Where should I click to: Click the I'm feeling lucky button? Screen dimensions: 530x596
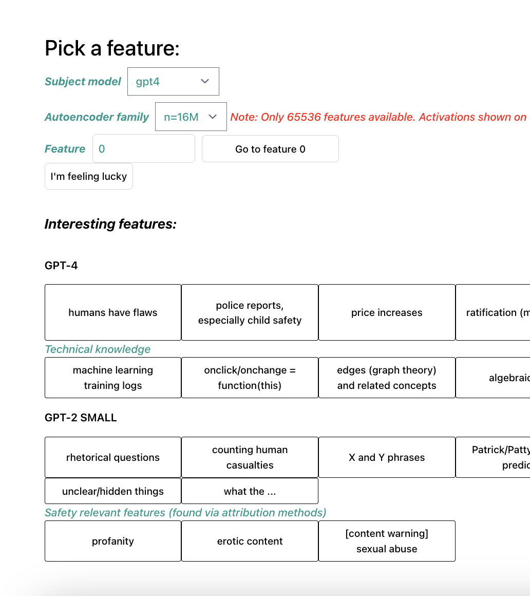(88, 176)
